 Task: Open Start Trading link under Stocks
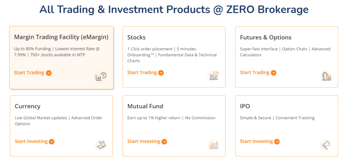click(x=142, y=72)
